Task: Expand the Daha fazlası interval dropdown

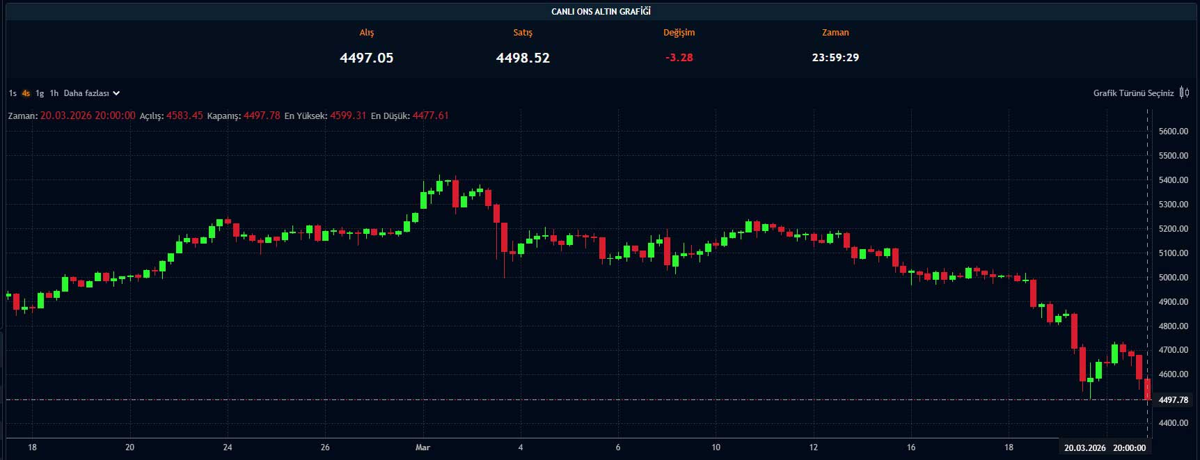Action: (92, 93)
